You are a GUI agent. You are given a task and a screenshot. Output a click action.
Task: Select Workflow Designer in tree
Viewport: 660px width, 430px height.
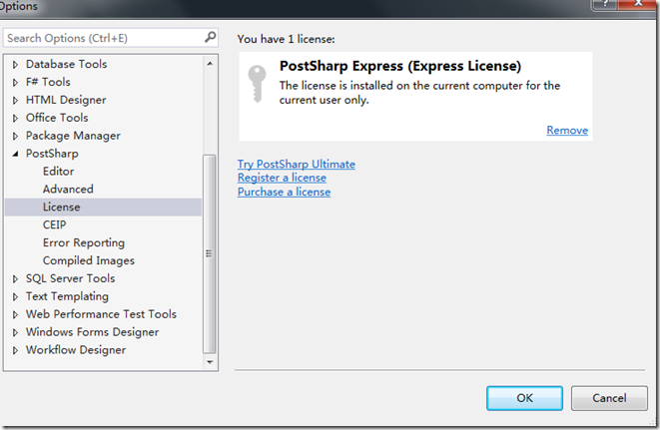point(76,349)
